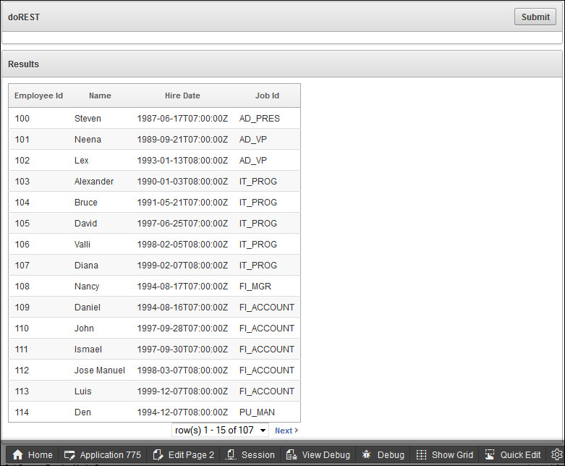Click hire date 1998-02-05T08:00:00Z

(x=182, y=245)
